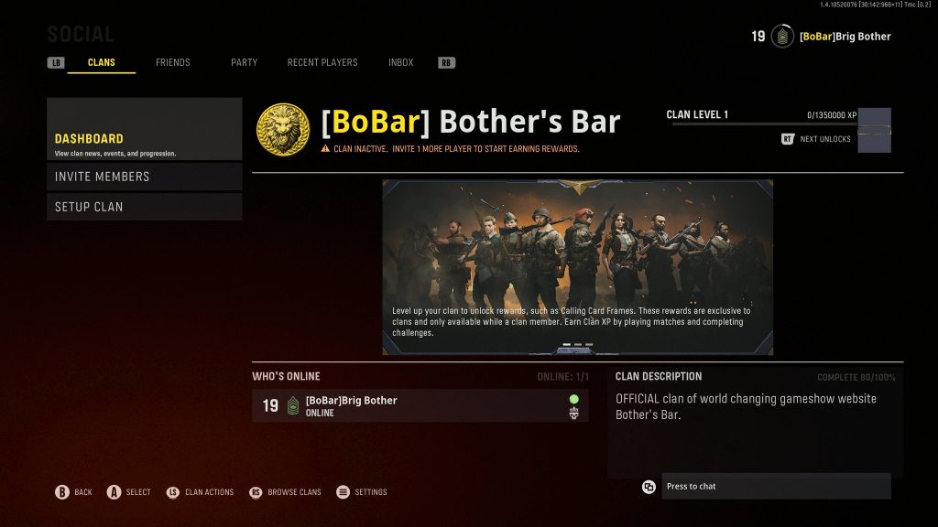The width and height of the screenshot is (938, 527).
Task: Click the clan level XP progress bar
Action: click(765, 124)
